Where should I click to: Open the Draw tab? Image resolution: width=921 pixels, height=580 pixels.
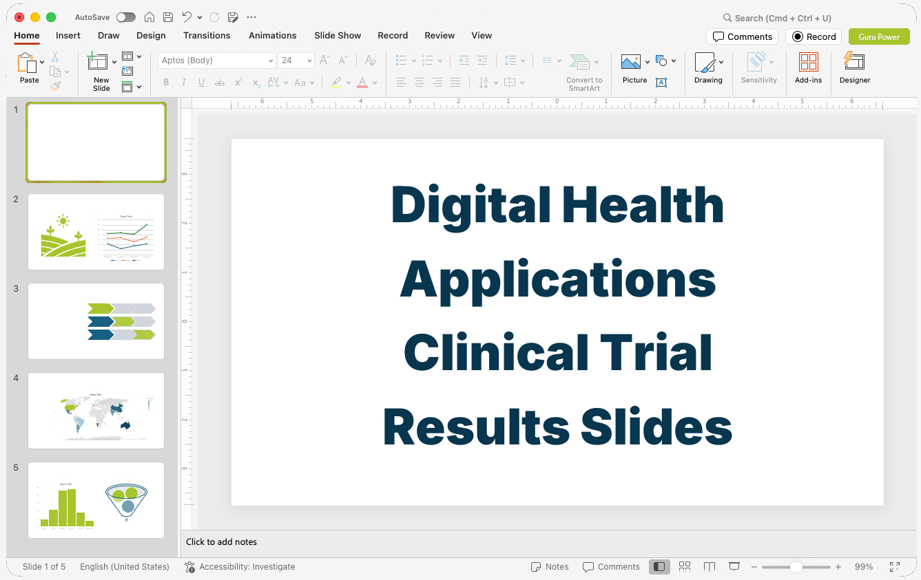[109, 35]
